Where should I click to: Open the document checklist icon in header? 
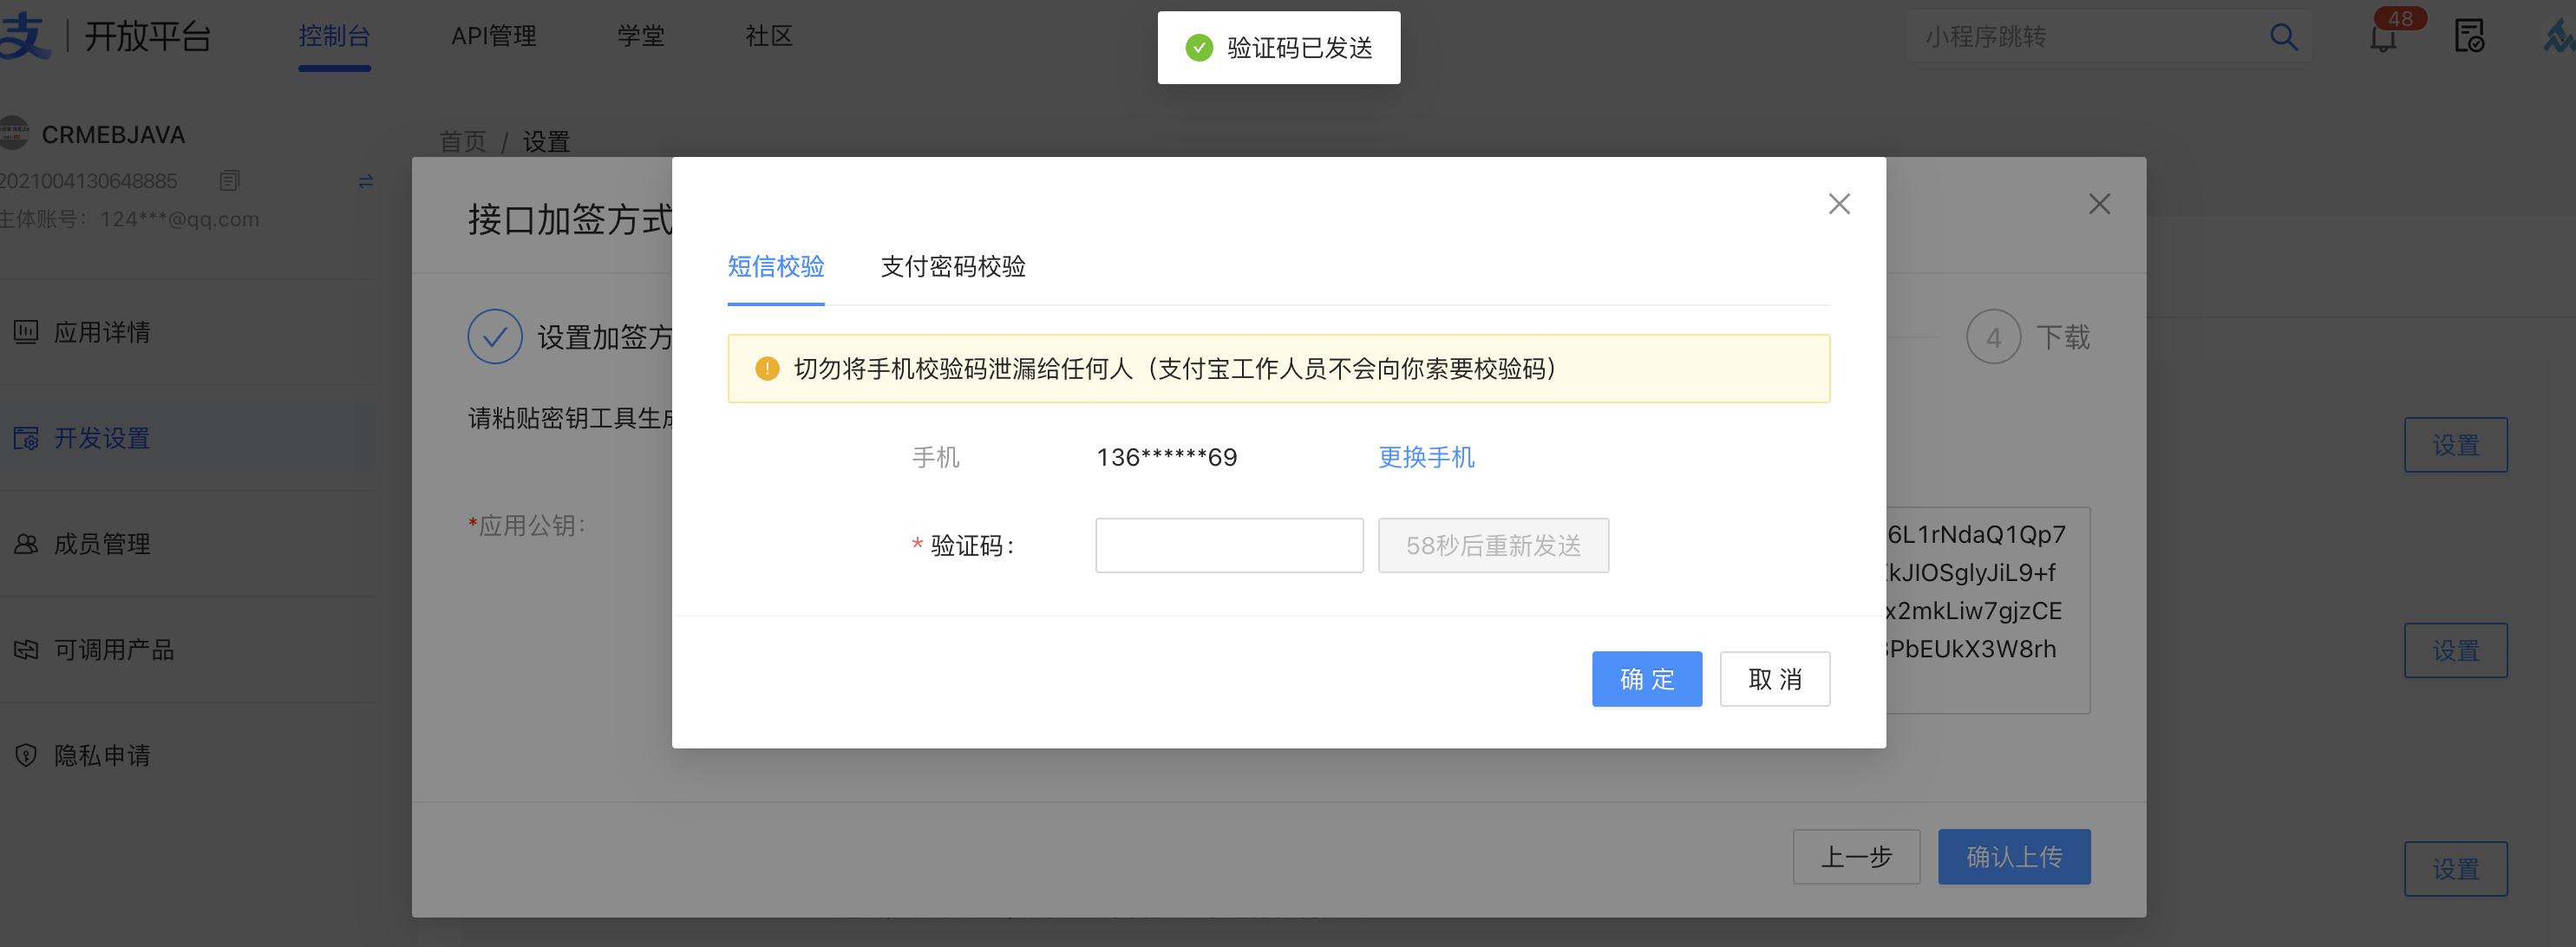(2469, 37)
